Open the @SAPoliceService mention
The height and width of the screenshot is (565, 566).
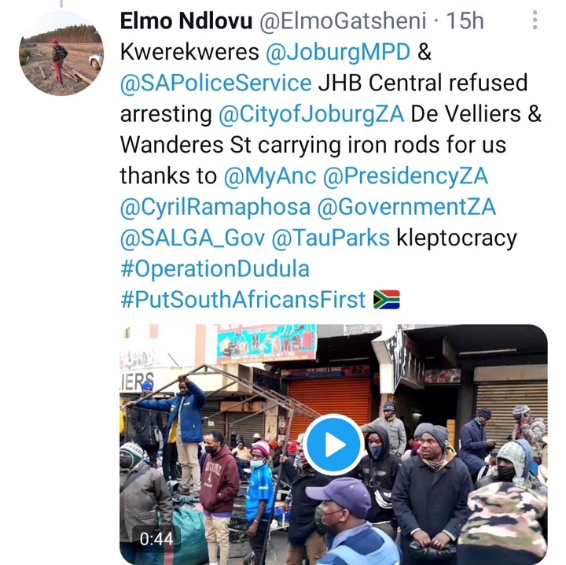pyautogui.click(x=216, y=83)
